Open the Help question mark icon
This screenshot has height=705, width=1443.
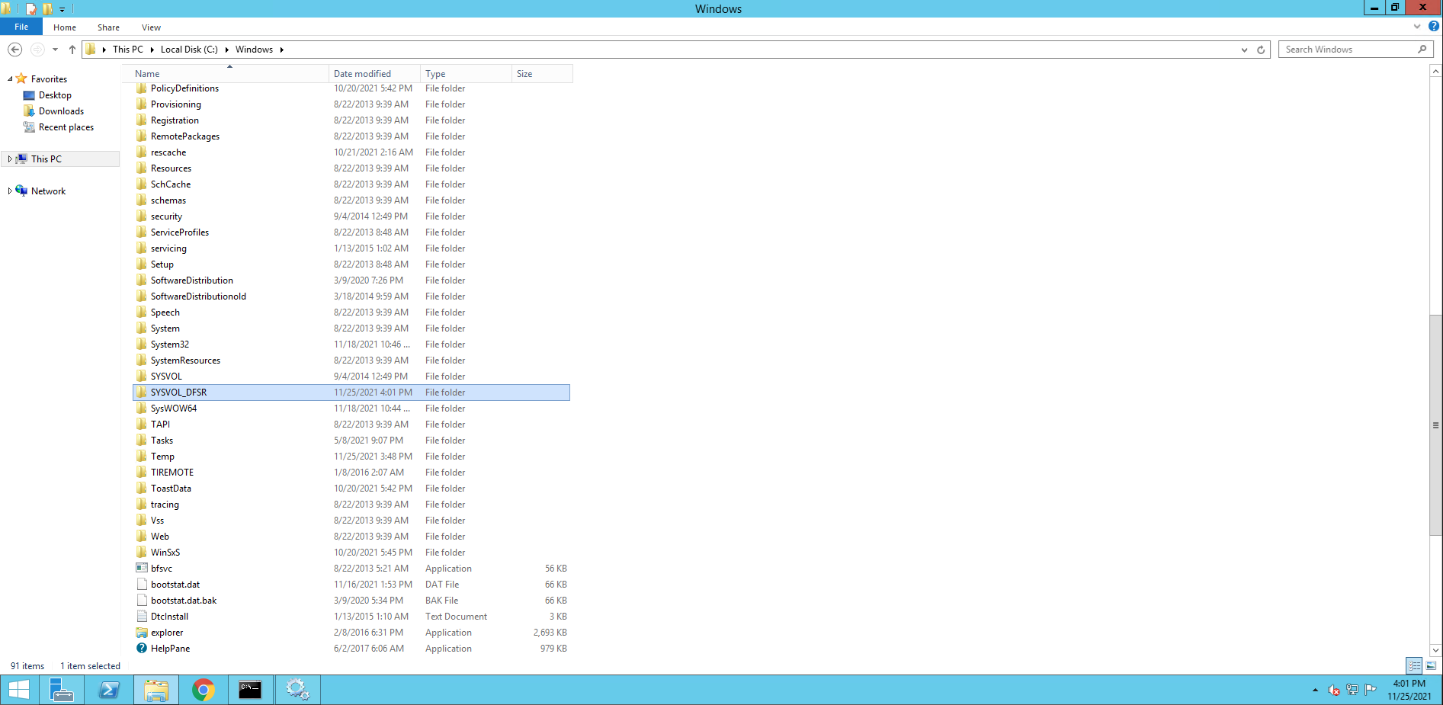click(1433, 26)
